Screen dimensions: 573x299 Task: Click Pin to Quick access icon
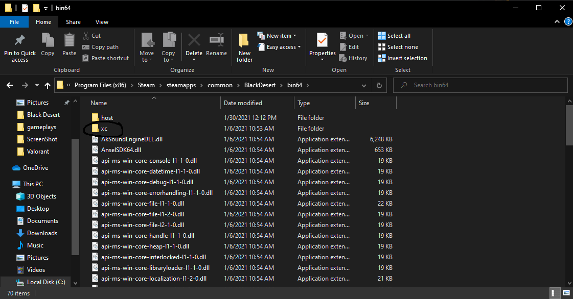point(20,41)
